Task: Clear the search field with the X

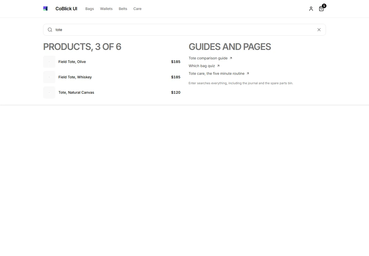Action: 319,30
